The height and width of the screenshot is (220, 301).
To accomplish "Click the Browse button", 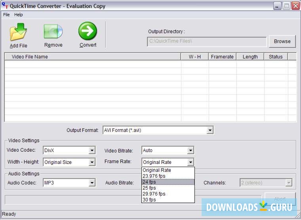I will (x=282, y=41).
